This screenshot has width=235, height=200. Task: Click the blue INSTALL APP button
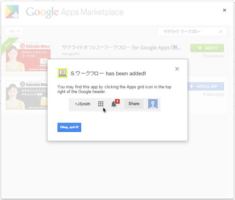coord(205,87)
